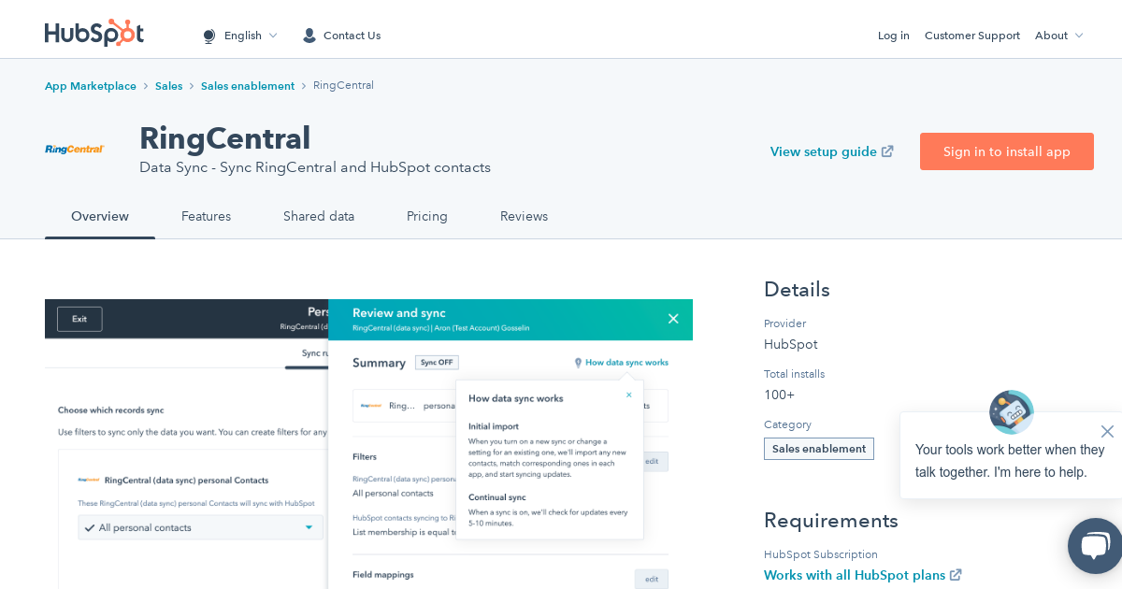This screenshot has width=1122, height=589.
Task: Click the assistant robot avatar
Action: click(x=1011, y=412)
